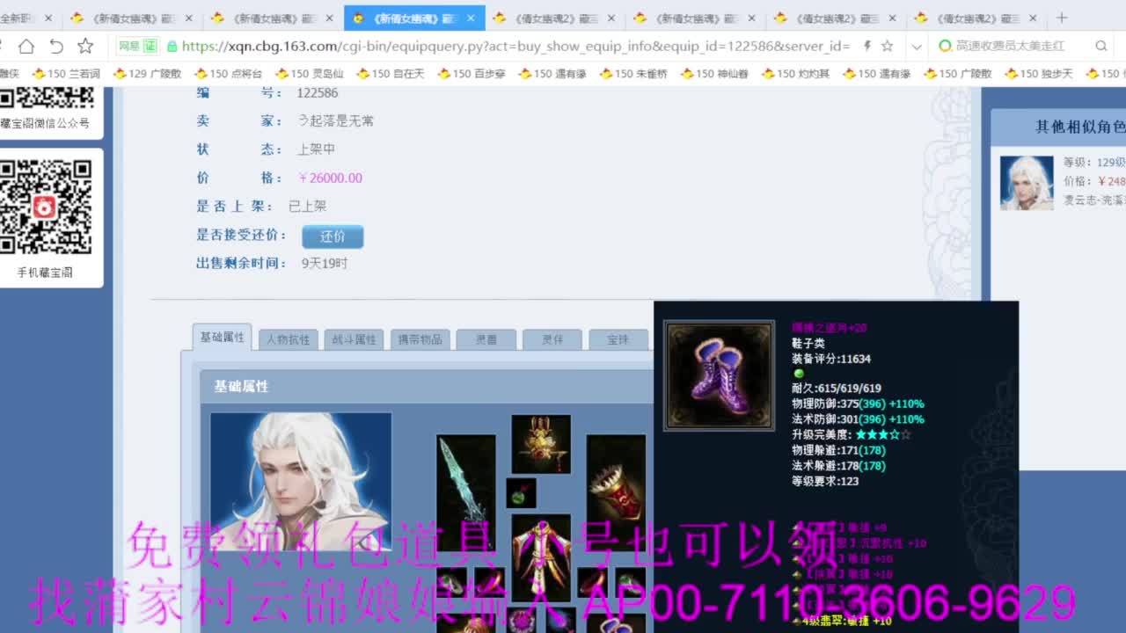The width and height of the screenshot is (1126, 633).
Task: Click the purple boots image in tooltip
Action: [x=719, y=375]
